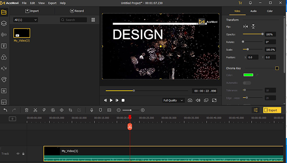Click the Opacity slider handle
This screenshot has height=163, width=287.
click(x=262, y=34)
